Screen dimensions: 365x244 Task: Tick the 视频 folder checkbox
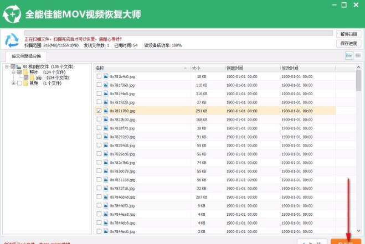pyautogui.click(x=19, y=84)
